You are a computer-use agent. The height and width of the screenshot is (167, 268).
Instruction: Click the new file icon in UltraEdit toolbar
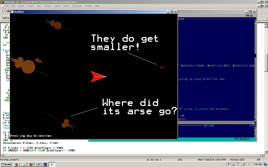[x=3, y=11]
